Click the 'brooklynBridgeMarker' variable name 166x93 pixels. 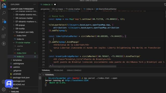click(67, 56)
